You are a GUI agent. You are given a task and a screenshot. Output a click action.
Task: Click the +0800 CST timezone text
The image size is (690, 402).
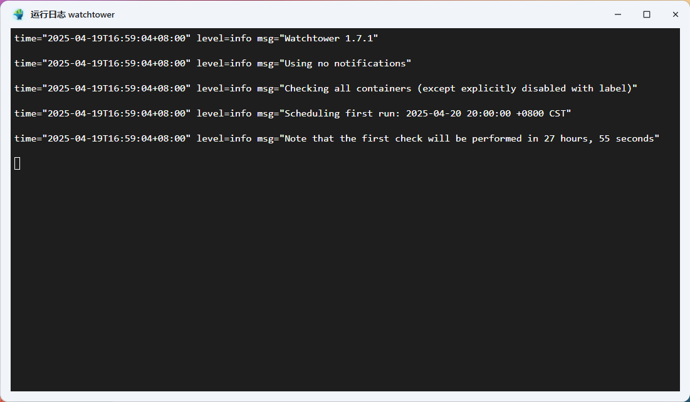pos(541,113)
